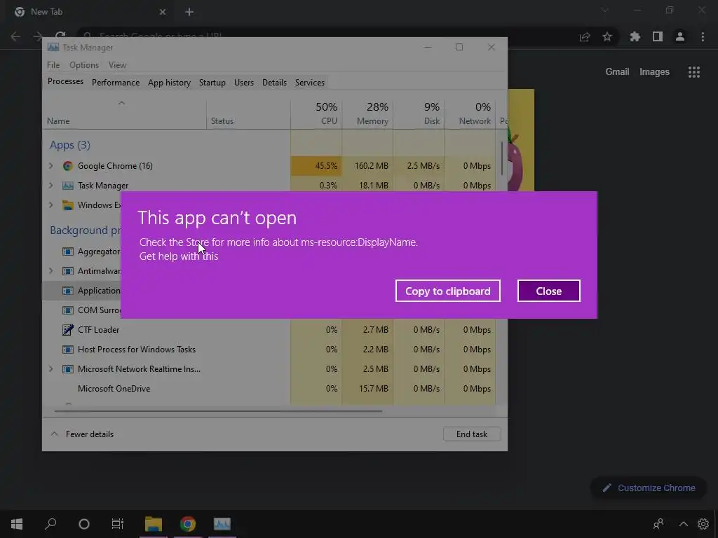Click Host Process for Windows Tasks icon
Image resolution: width=718 pixels, height=538 pixels.
(x=68, y=349)
